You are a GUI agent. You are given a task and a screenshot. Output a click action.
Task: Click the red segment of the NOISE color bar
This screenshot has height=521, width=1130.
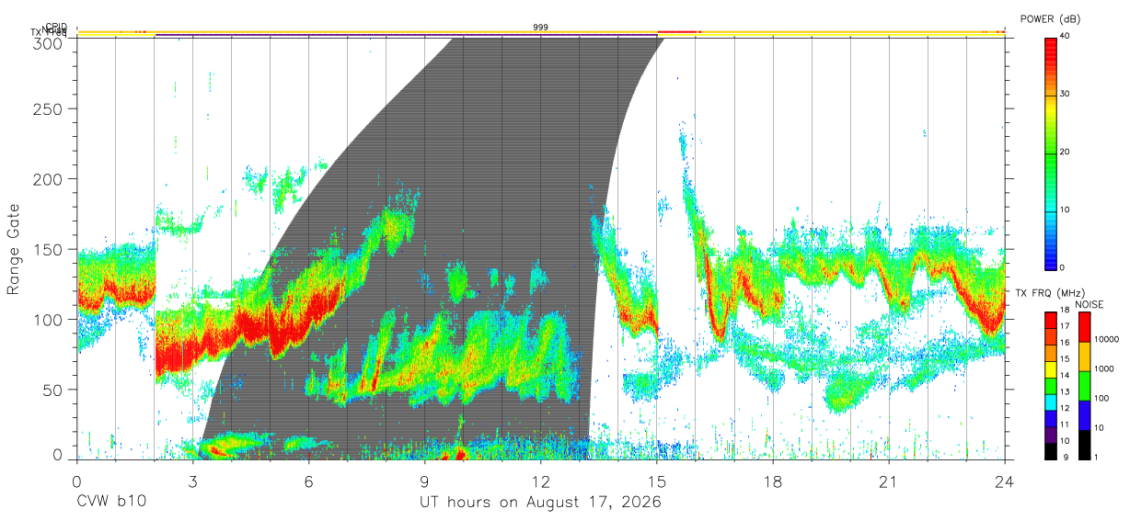(x=1085, y=327)
